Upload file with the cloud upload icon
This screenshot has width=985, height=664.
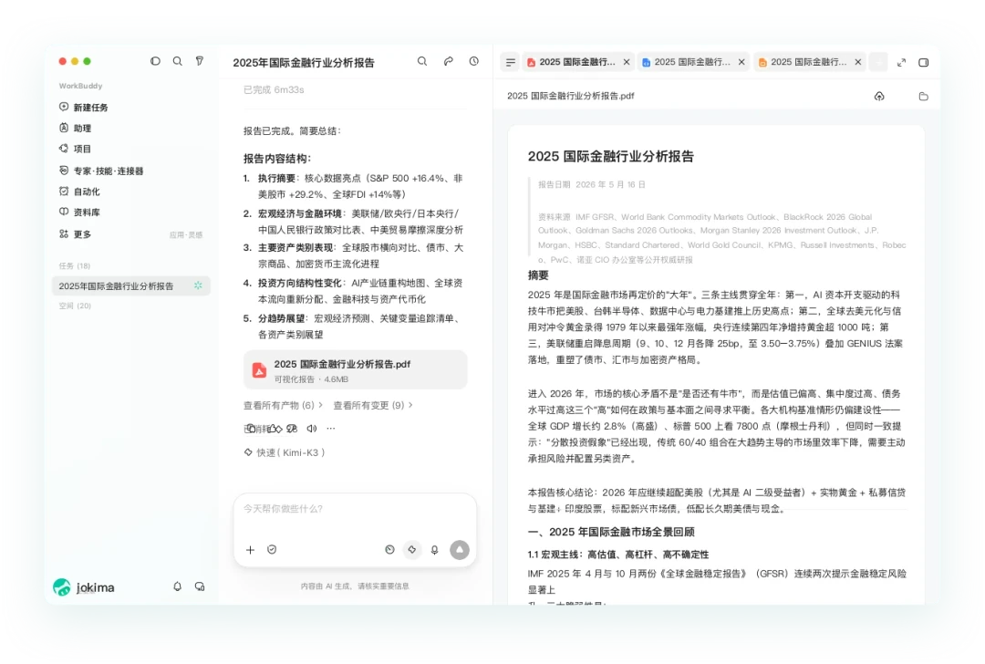point(879,96)
